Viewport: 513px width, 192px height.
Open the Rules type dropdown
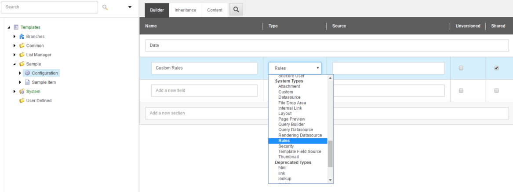click(x=295, y=68)
